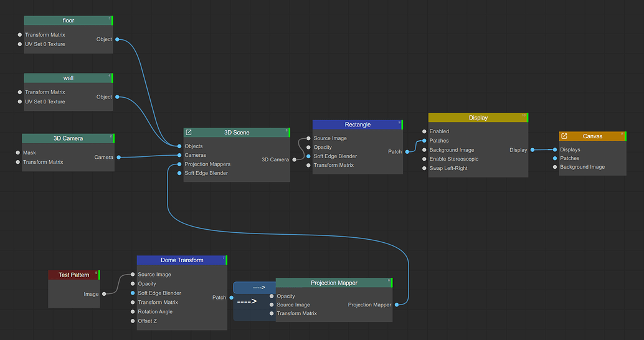The height and width of the screenshot is (340, 644).
Task: Click the Patches port on Canvas node
Action: (555, 158)
